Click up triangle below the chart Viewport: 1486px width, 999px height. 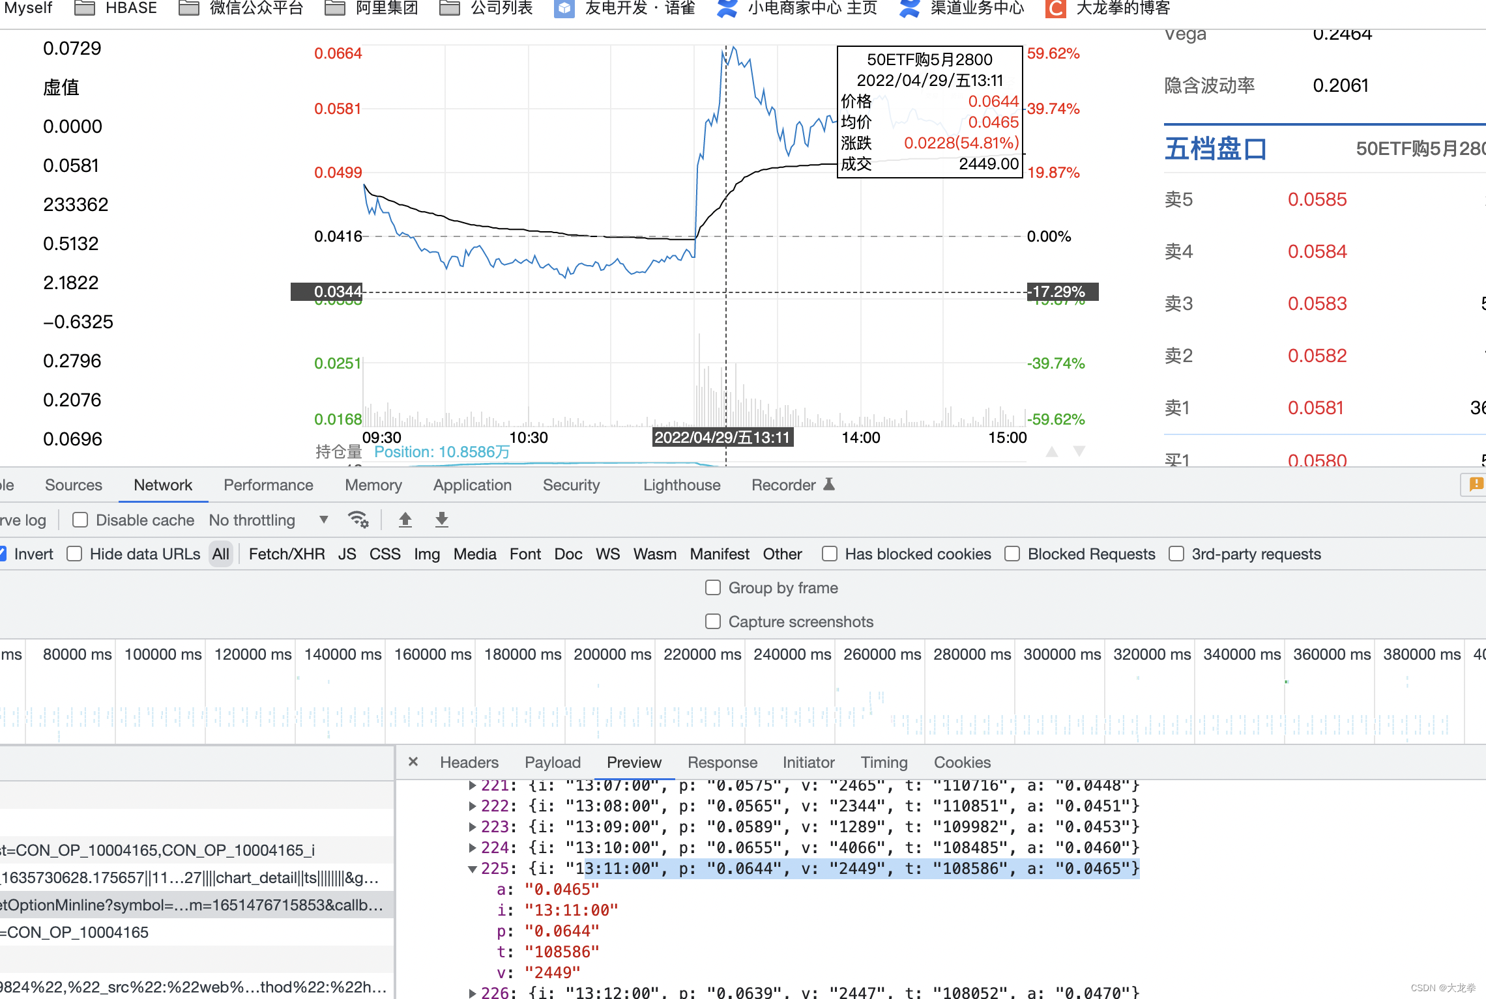tap(1052, 452)
